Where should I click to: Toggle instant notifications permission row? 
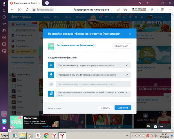(x=93, y=75)
